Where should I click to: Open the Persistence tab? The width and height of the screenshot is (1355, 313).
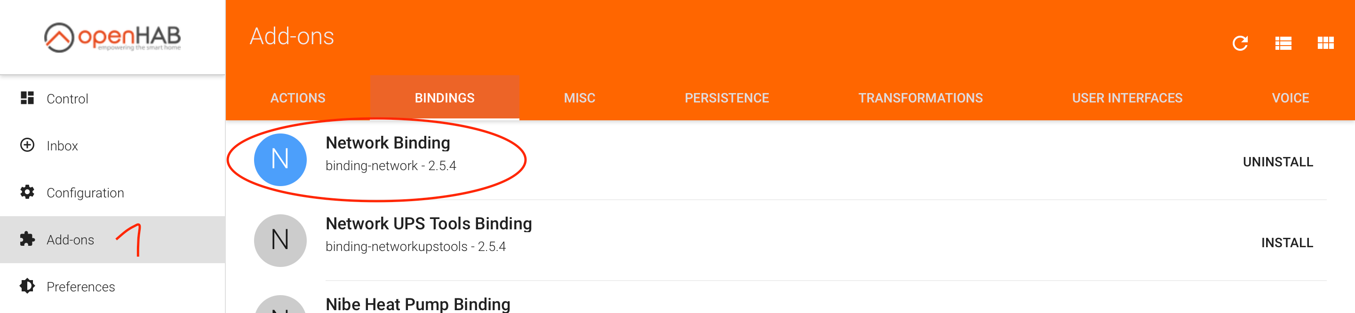[726, 98]
